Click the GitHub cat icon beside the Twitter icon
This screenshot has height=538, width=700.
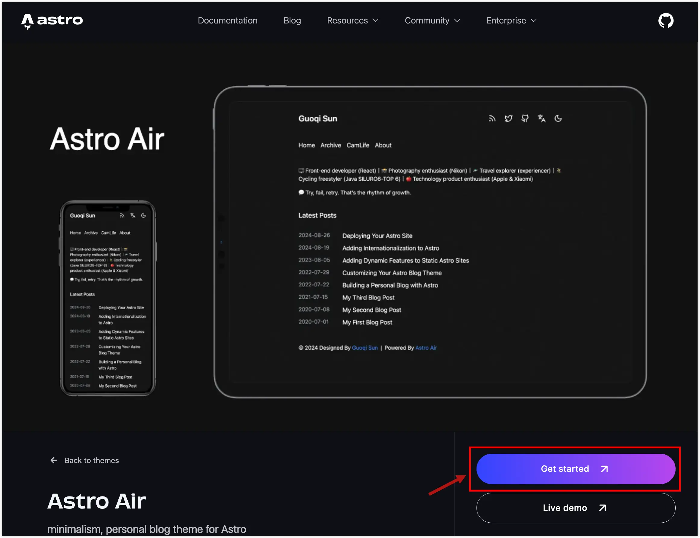[525, 119]
